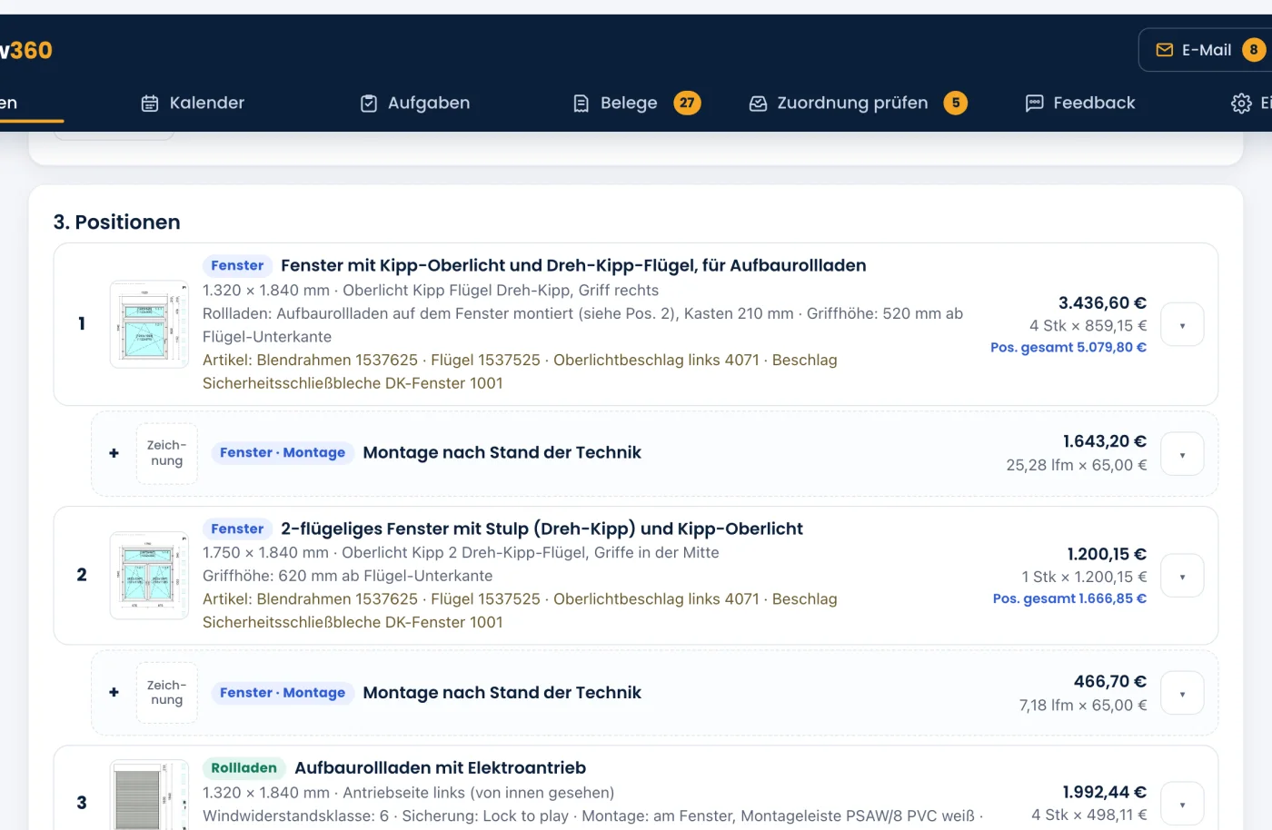Open the Belege tab
The image size is (1272, 830).
click(636, 104)
